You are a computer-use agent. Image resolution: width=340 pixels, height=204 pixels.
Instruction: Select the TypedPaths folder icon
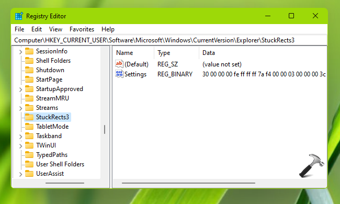29,155
